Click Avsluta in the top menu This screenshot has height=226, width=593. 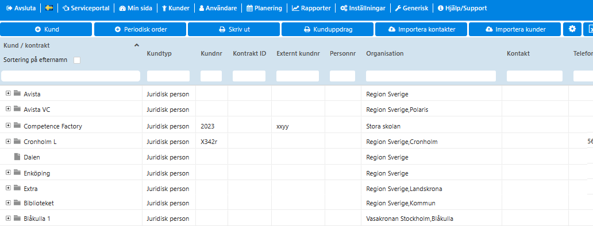point(21,8)
